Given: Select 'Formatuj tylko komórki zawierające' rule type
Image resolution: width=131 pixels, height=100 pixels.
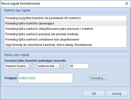Looking at the screenshot, I should [65, 23].
